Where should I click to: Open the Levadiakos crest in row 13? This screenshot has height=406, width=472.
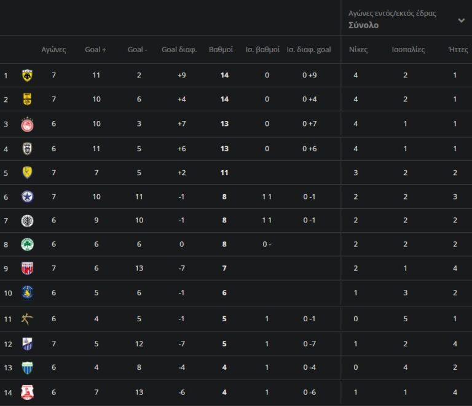pyautogui.click(x=27, y=368)
